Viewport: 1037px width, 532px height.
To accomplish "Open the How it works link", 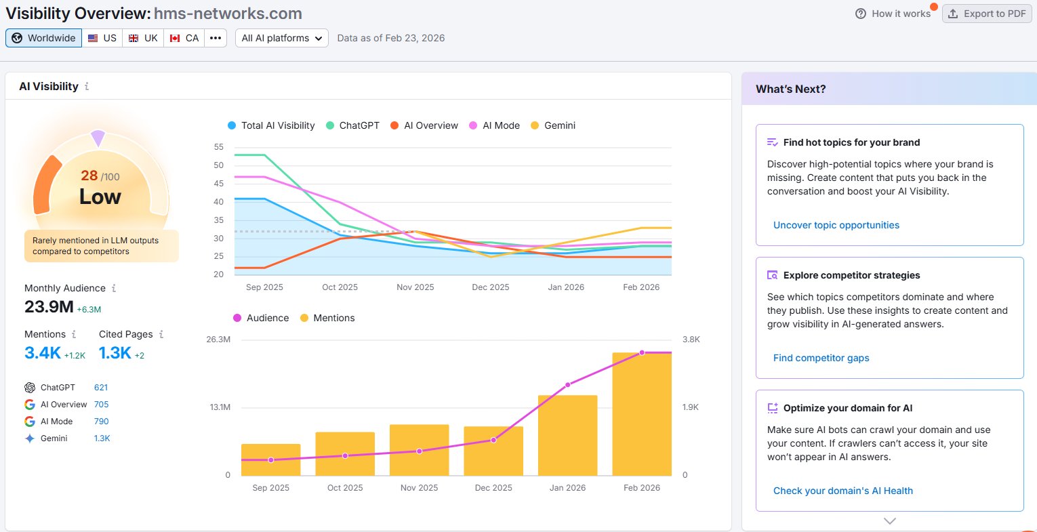I will pyautogui.click(x=893, y=14).
